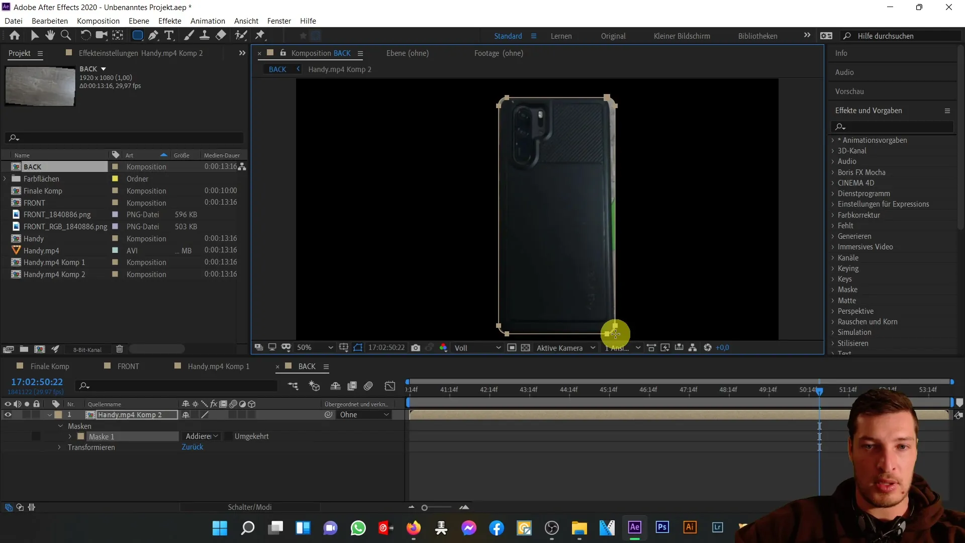Viewport: 965px width, 543px height.
Task: Select the Pen tool
Action: [x=153, y=35]
